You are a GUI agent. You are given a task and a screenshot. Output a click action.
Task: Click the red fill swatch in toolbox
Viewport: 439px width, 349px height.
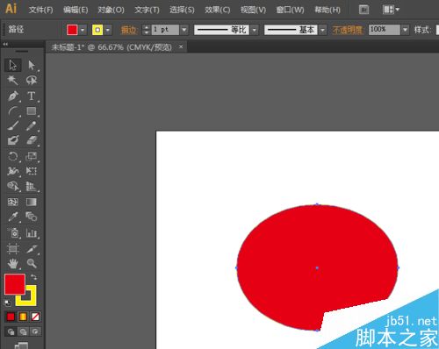(x=15, y=284)
